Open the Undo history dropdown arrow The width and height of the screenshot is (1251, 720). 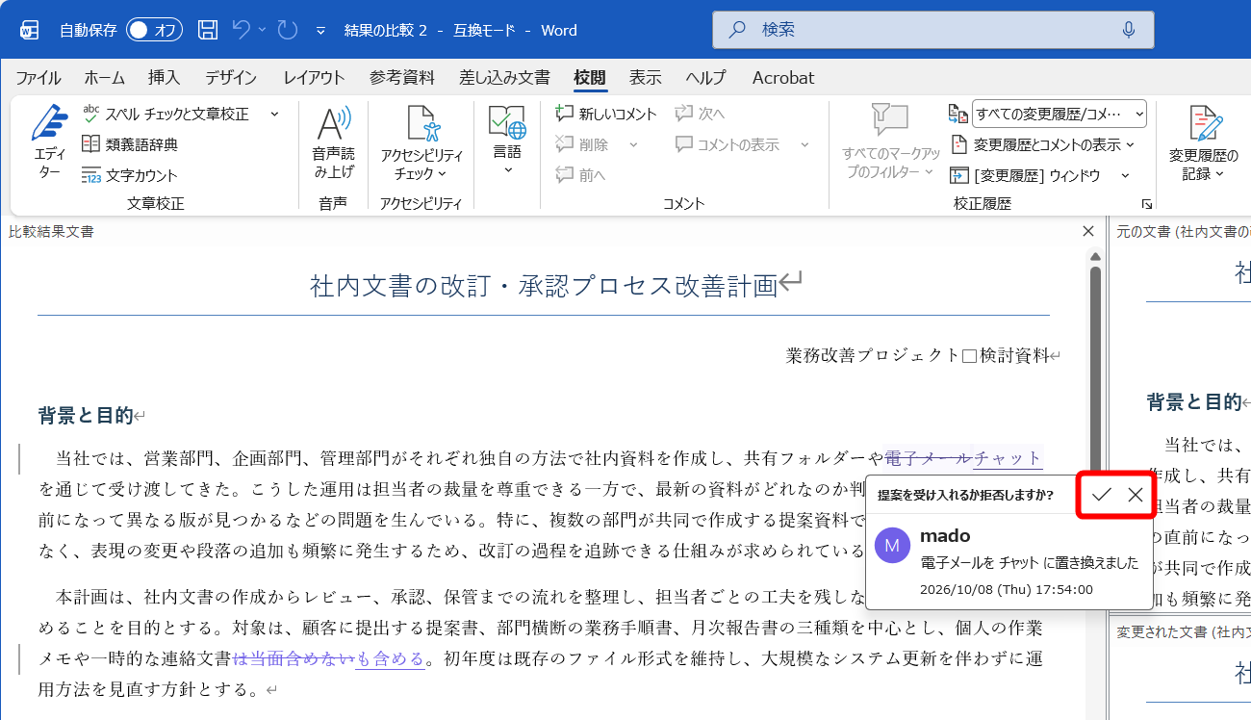pos(263,30)
